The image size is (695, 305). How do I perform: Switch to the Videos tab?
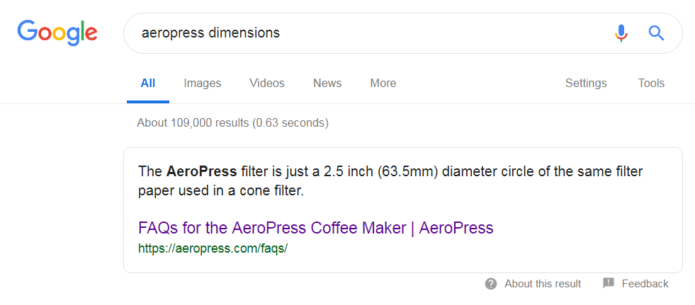(x=267, y=84)
